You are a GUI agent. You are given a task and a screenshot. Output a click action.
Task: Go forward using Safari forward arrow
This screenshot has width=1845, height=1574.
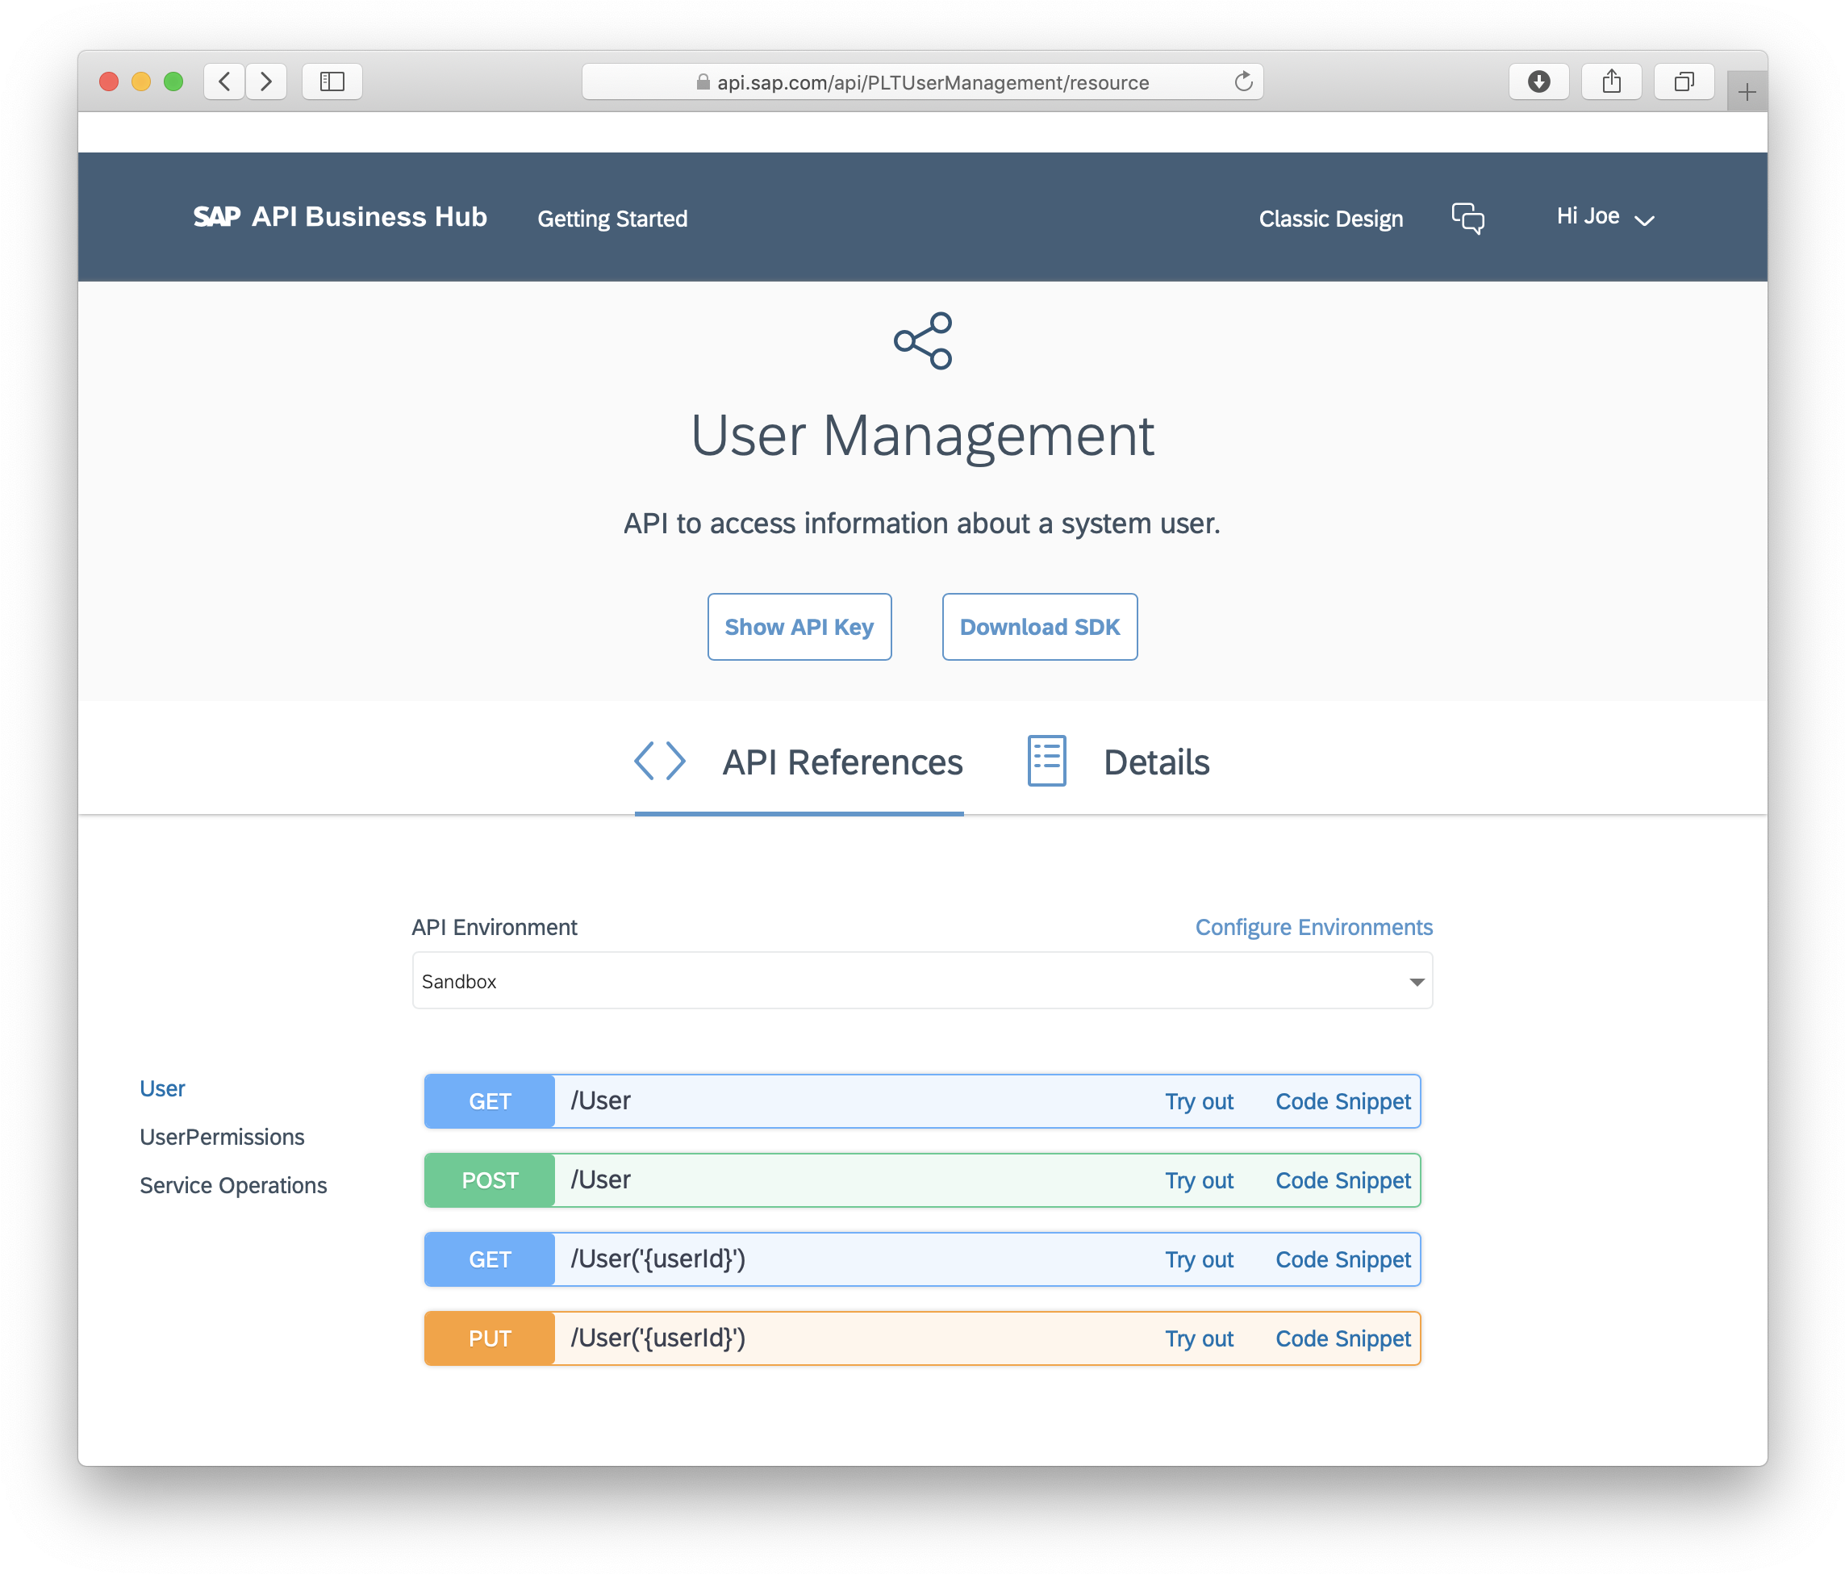pos(266,82)
